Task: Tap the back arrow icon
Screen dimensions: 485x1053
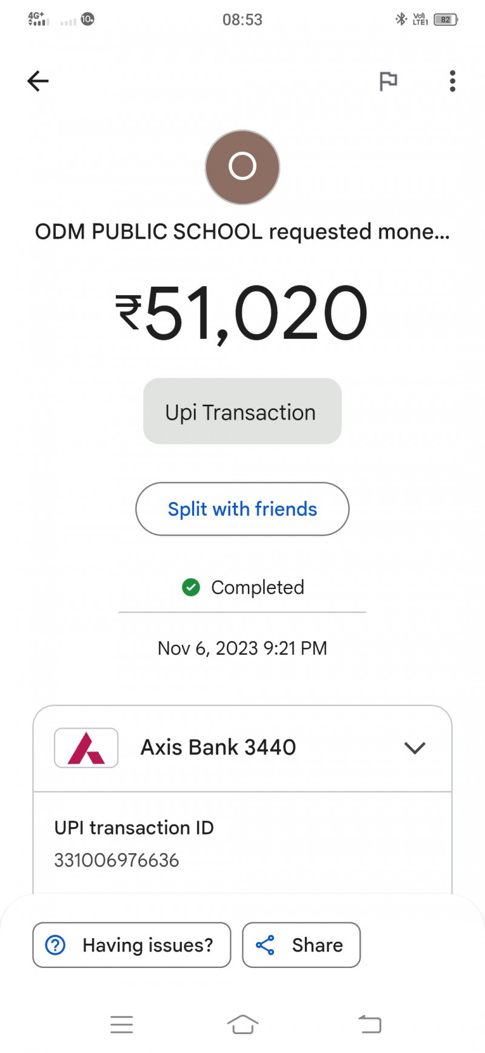Action: tap(38, 81)
